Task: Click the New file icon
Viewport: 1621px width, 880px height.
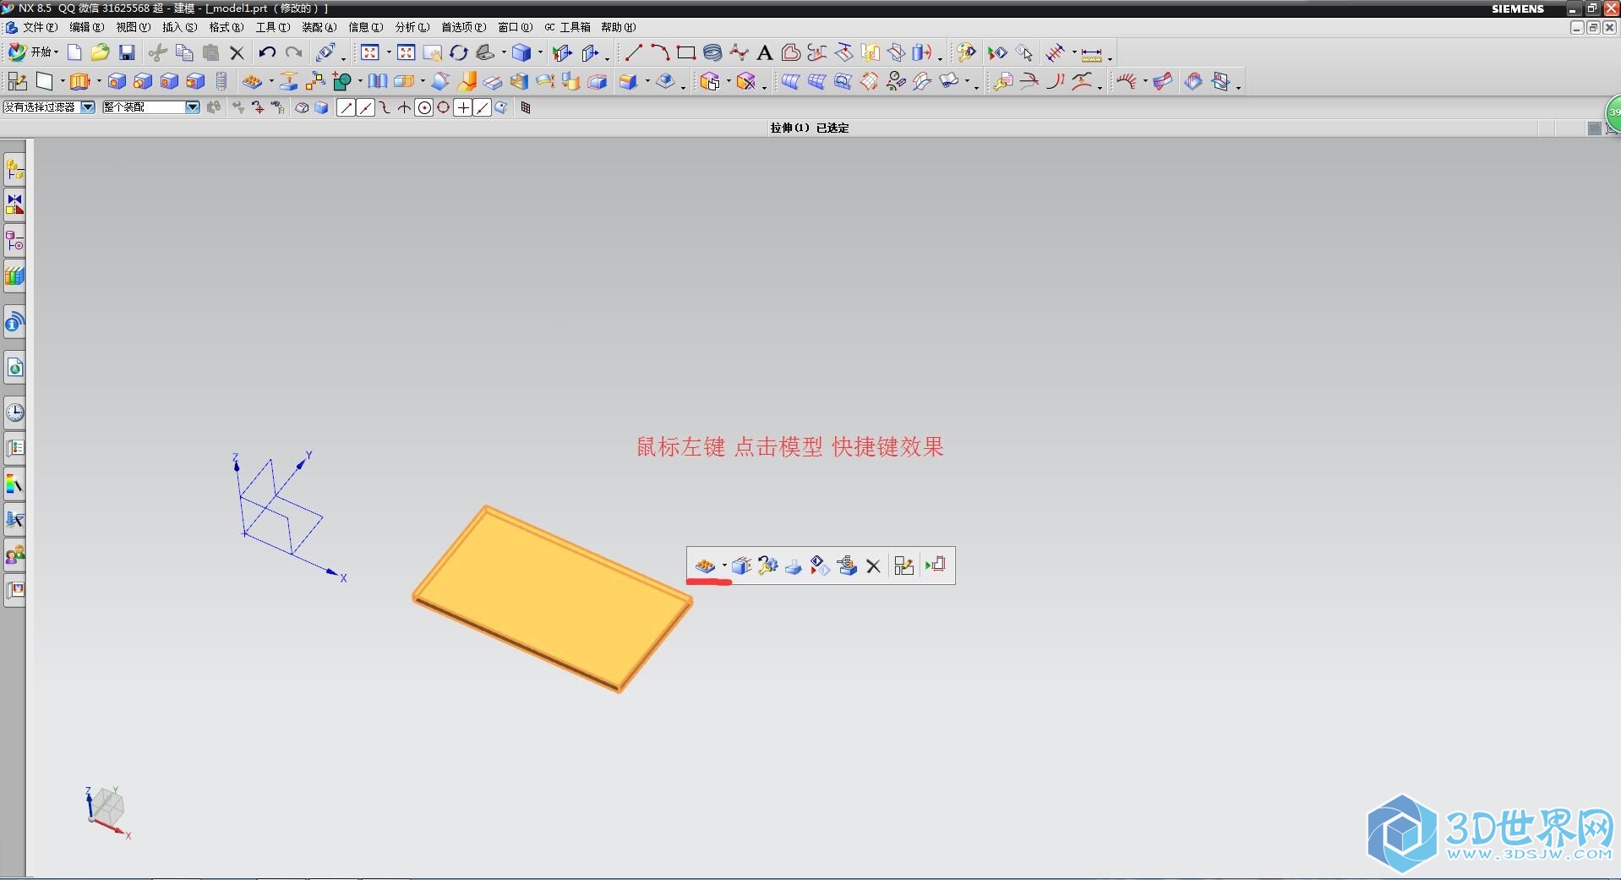Action: coord(74,52)
